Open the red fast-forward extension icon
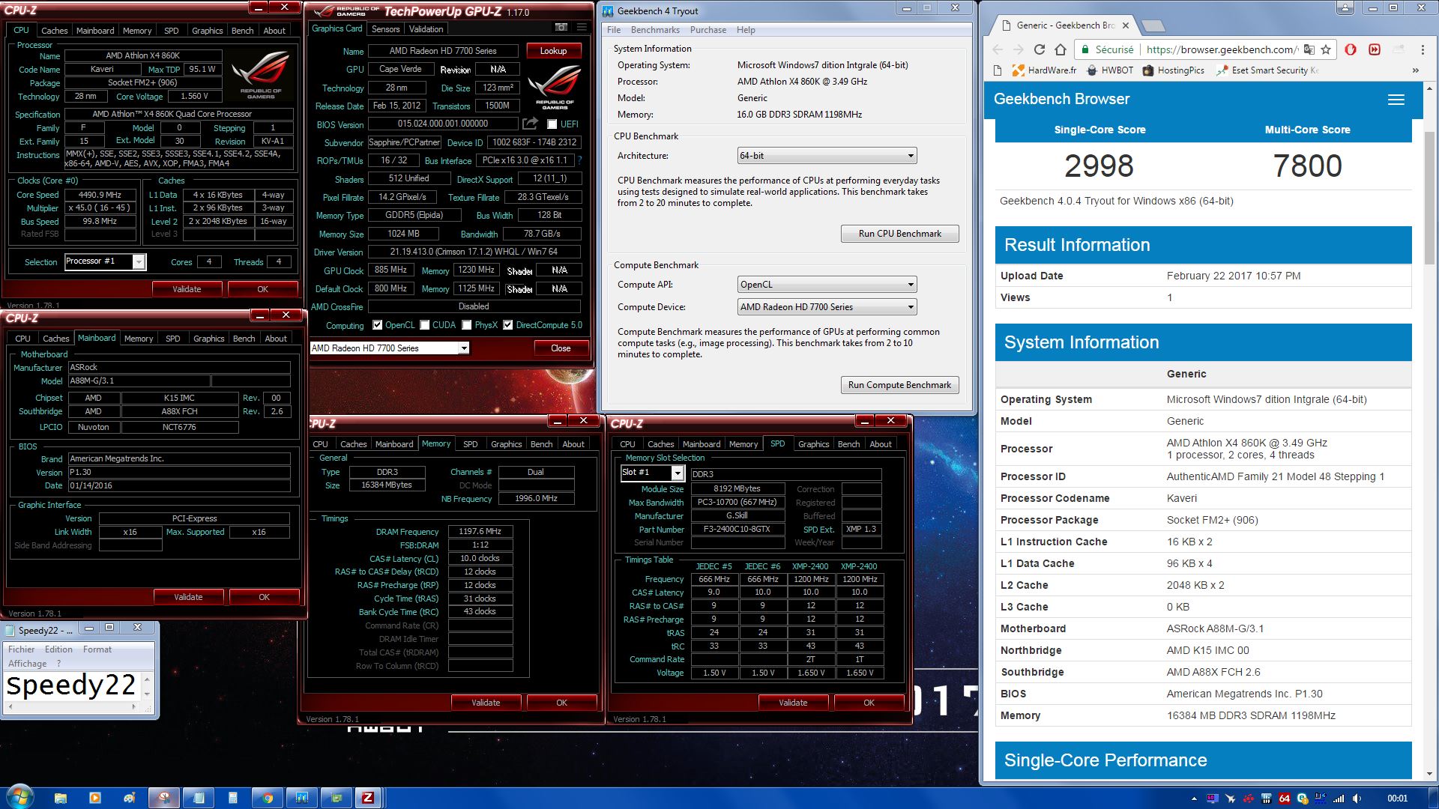Screen dimensions: 1439x809 point(1375,49)
